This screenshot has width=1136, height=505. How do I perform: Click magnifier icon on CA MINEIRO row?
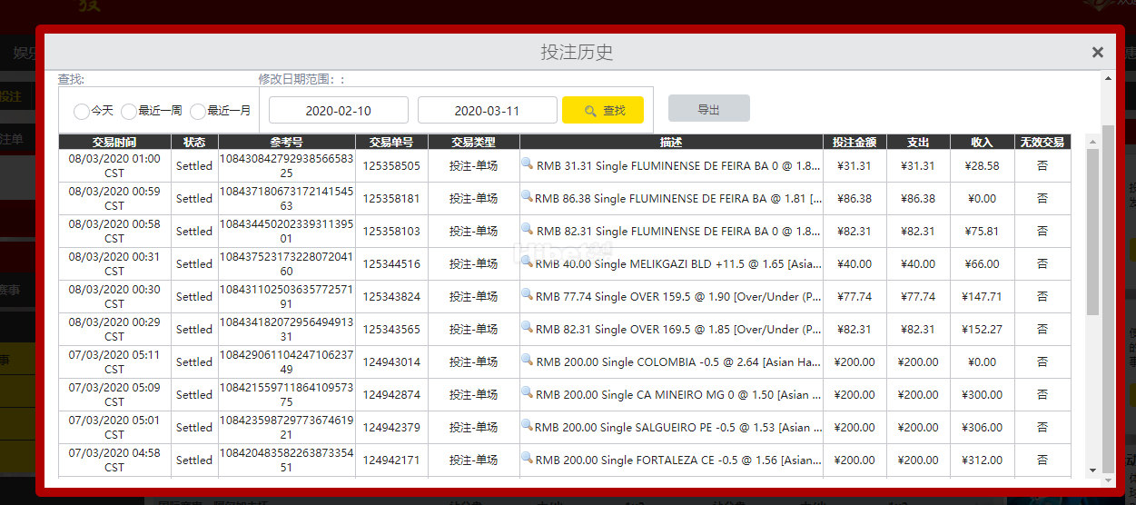528,392
